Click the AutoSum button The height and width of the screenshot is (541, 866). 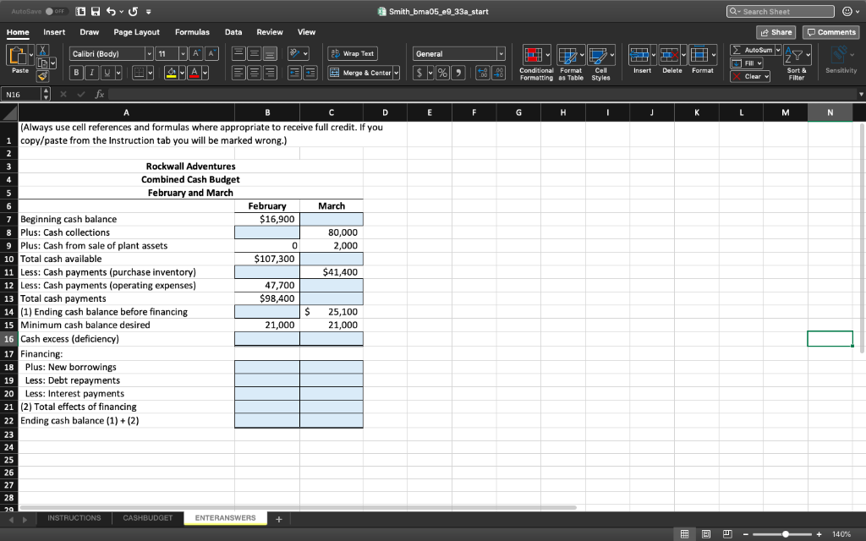pyautogui.click(x=752, y=50)
